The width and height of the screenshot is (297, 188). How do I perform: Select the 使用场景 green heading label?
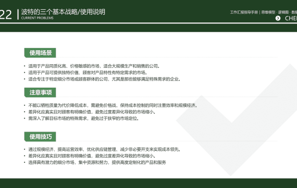coord(40,53)
